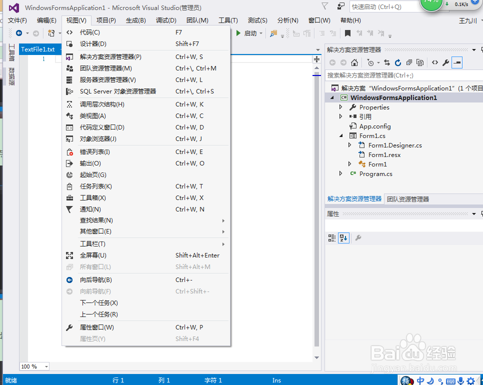Click the Pending Changes Filter clock icon

point(370,62)
